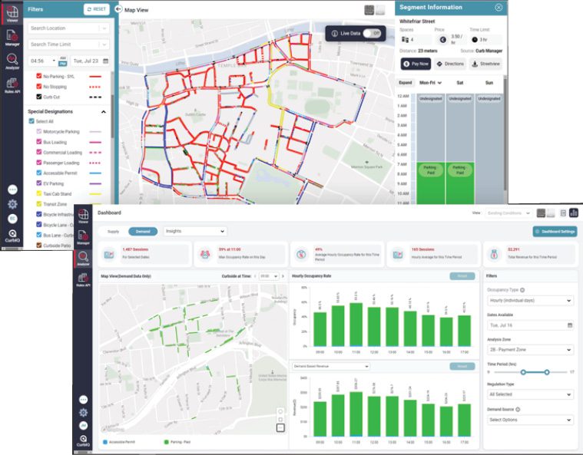Switch to satellite map thumbnail above the map
This screenshot has height=455, width=583.
pos(369,9)
